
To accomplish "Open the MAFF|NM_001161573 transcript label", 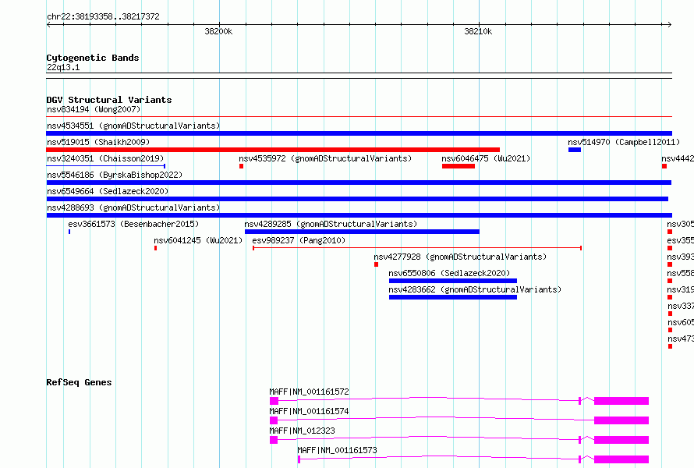I will (337, 450).
